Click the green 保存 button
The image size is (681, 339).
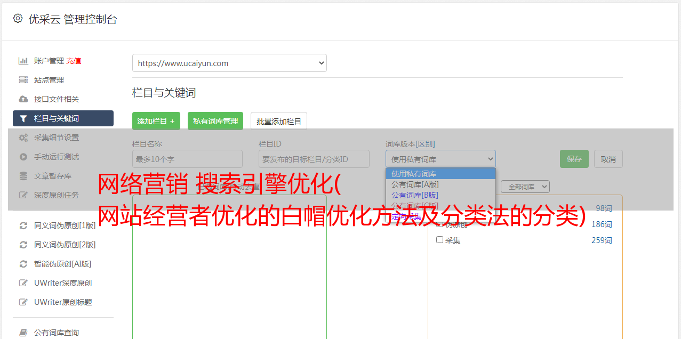click(x=574, y=159)
